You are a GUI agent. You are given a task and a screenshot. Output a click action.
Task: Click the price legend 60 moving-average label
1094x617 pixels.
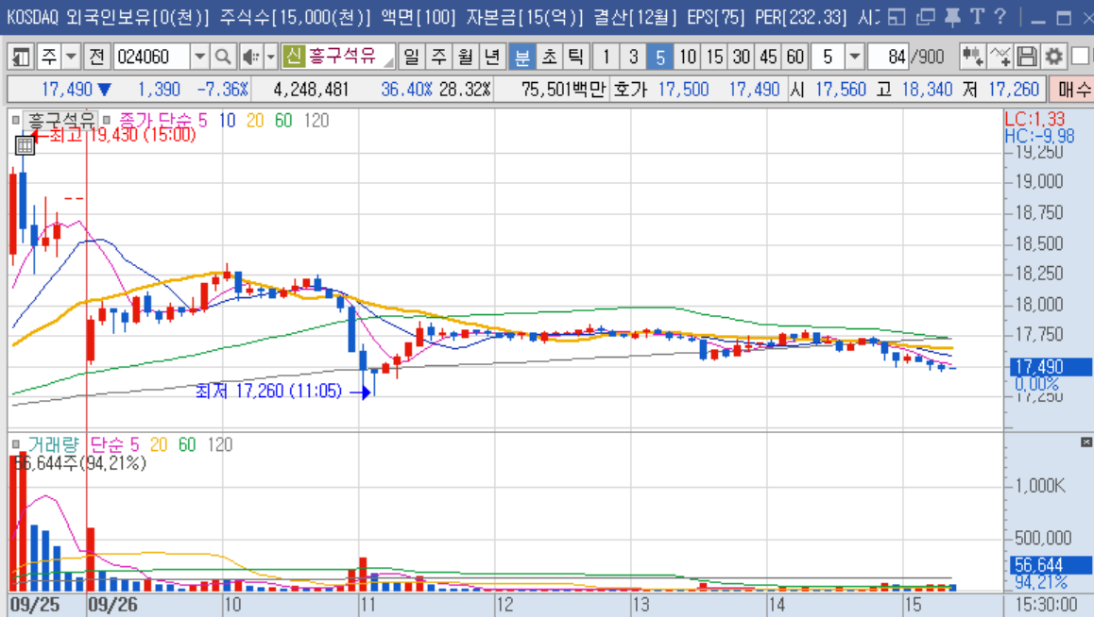click(283, 121)
